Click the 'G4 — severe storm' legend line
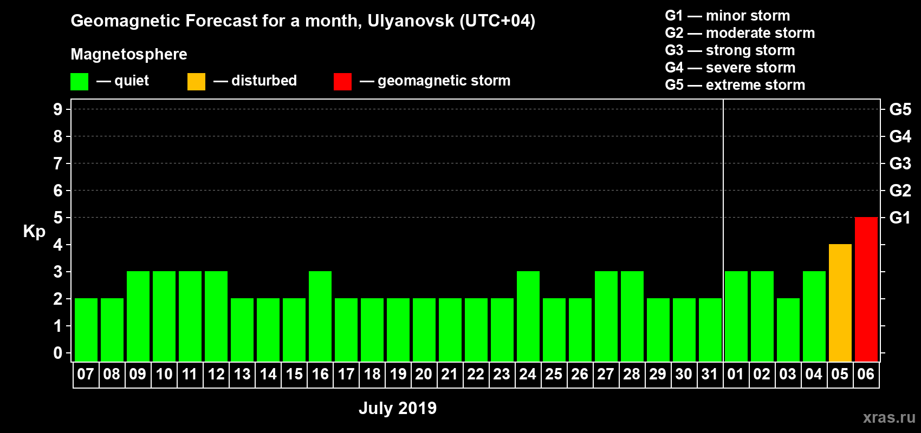This screenshot has width=921, height=433. 730,68
